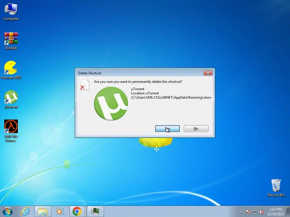Click the Delete Shortcut title bar text
The height and width of the screenshot is (217, 290).
(89, 73)
